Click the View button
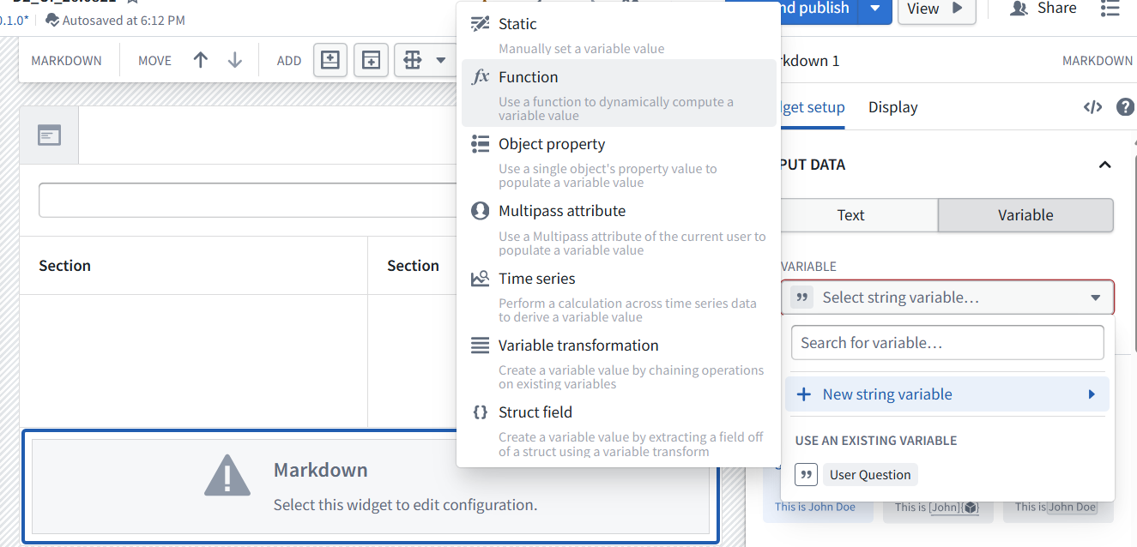 [x=936, y=9]
